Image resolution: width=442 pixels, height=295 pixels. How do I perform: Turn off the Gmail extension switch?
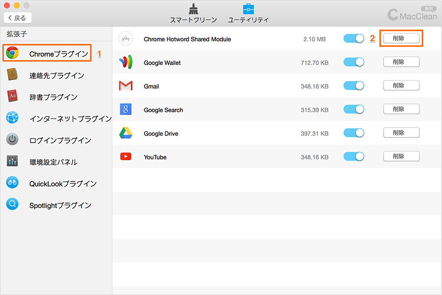[354, 86]
